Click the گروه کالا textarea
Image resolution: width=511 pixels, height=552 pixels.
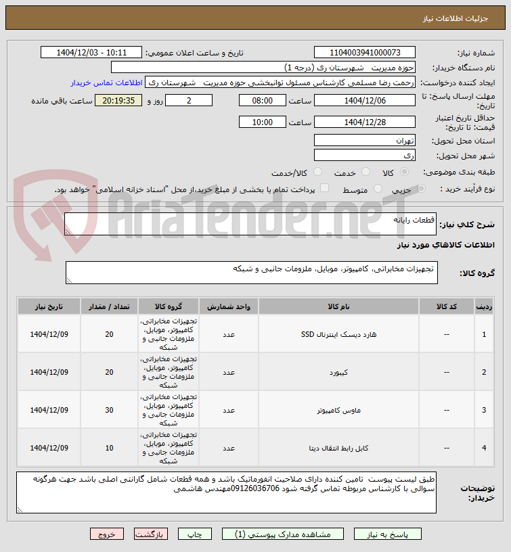tap(252, 273)
